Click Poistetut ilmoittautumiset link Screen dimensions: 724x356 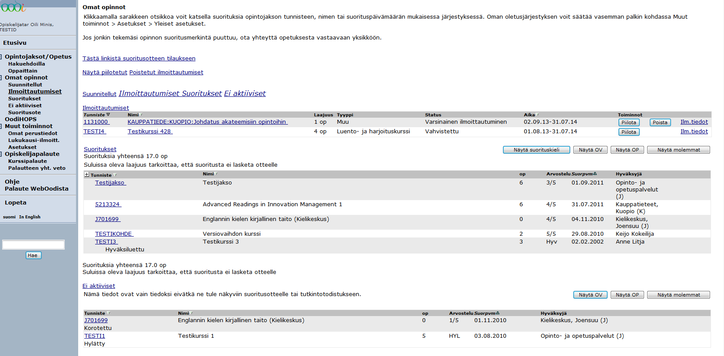[166, 73]
